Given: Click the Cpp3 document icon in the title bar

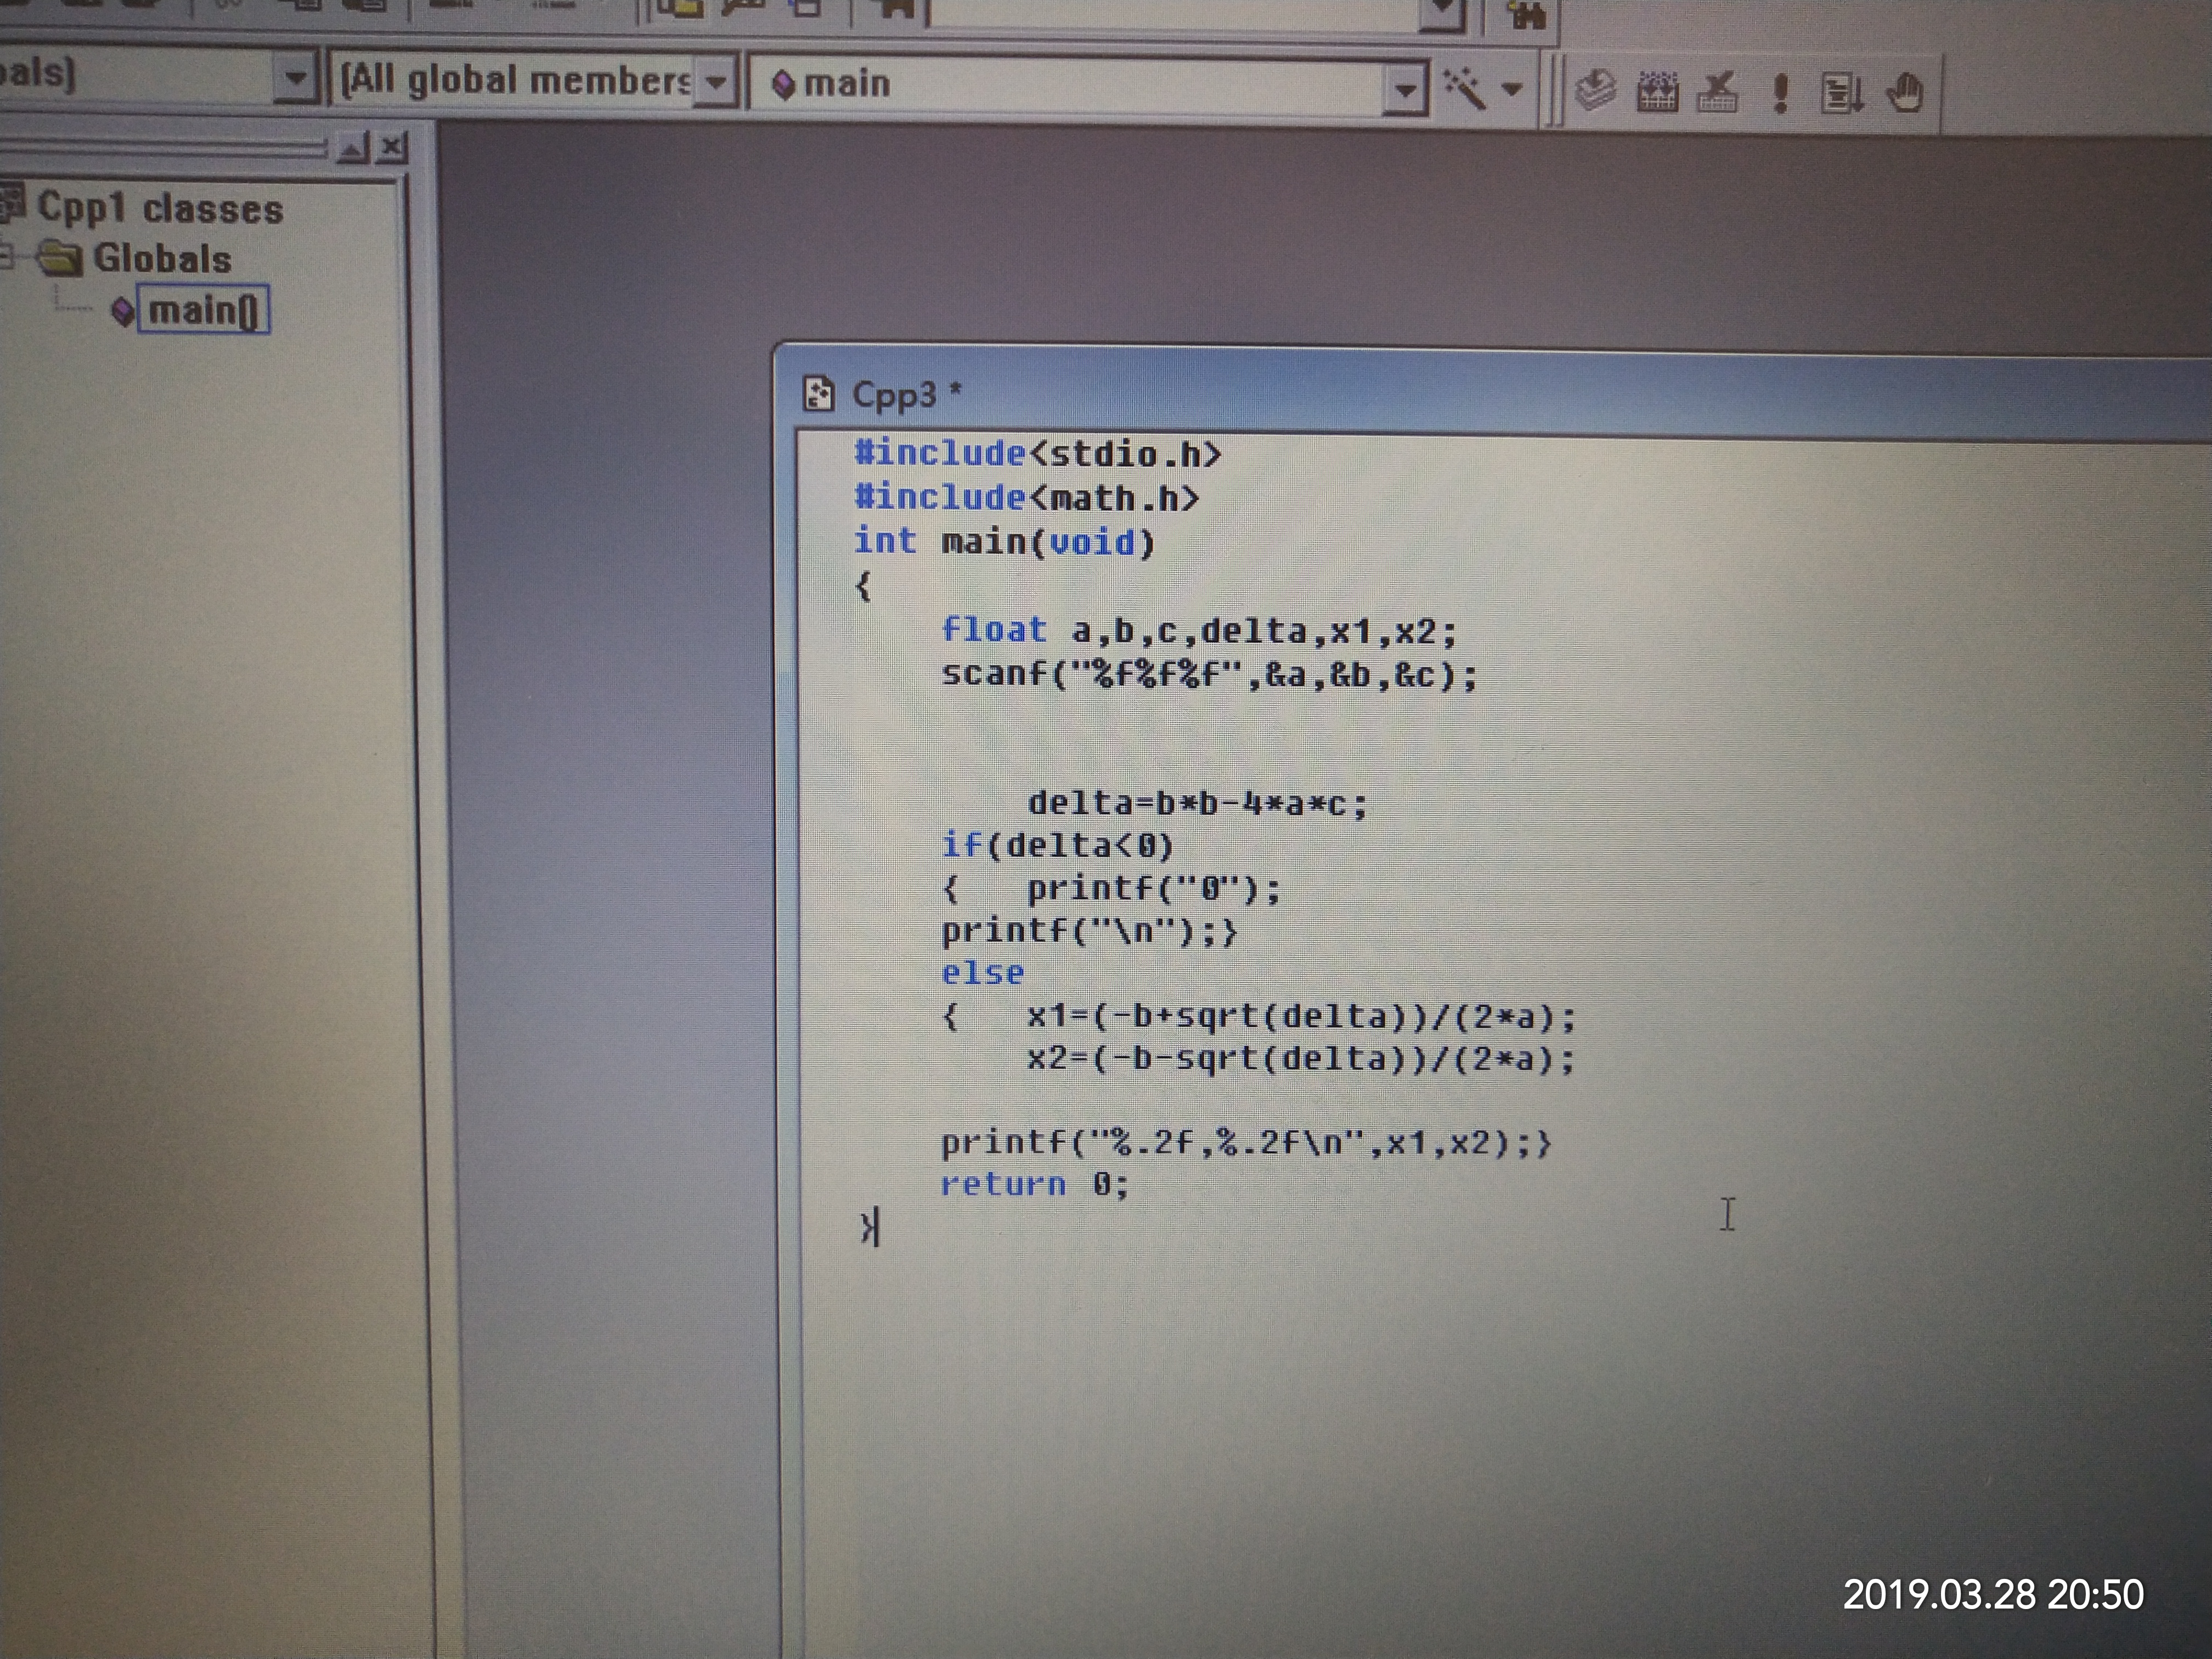Looking at the screenshot, I should click(x=818, y=393).
